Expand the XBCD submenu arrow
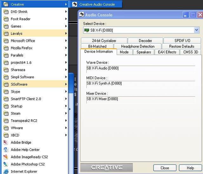203x174 pixels. (66, 135)
